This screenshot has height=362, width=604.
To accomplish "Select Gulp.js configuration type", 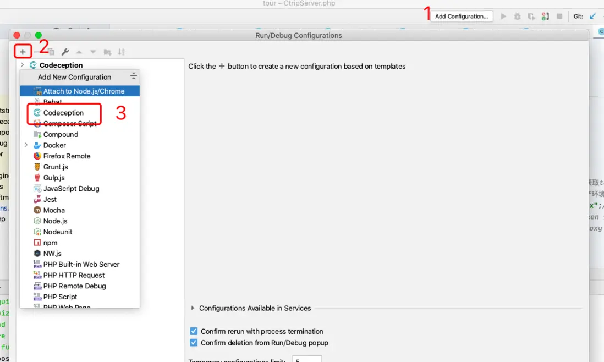I will 80,178.
